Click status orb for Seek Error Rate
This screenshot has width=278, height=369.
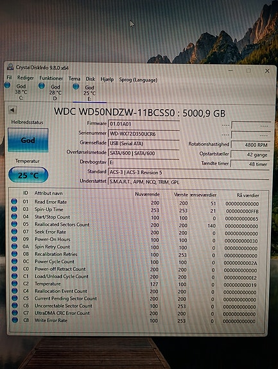pos(14,231)
